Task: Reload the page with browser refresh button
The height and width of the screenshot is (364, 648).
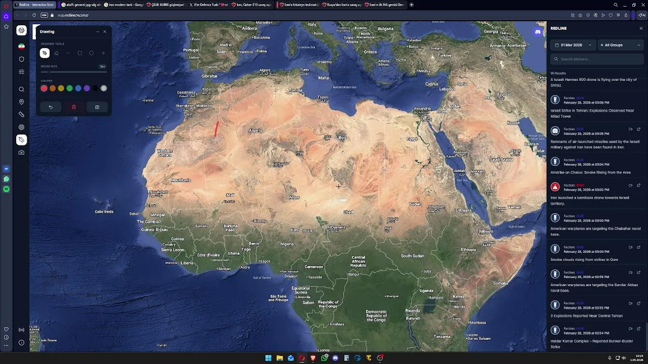Action: tap(34, 15)
